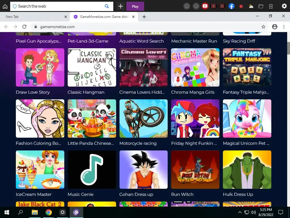Click the search magnifier icon in web search box
The height and width of the screenshot is (218, 290).
(107, 6)
